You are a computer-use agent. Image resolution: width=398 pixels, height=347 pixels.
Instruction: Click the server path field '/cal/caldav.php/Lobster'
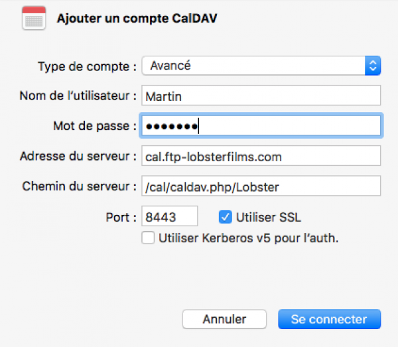coord(261,186)
